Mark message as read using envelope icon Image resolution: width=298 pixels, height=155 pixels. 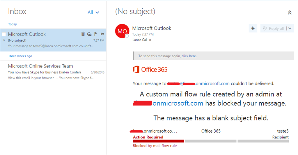click(89, 34)
